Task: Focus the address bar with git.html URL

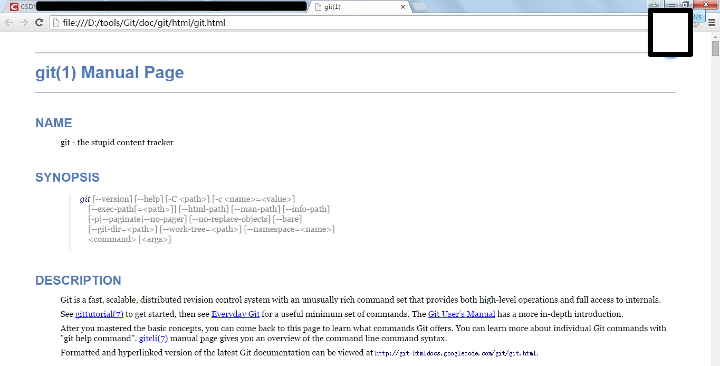Action: 348,23
